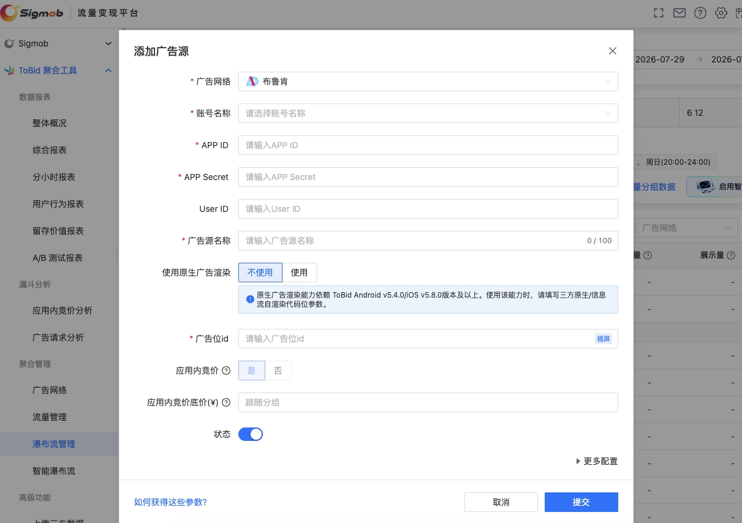The height and width of the screenshot is (523, 742).
Task: Focus the 应用内竞价底价 input field
Action: [428, 402]
